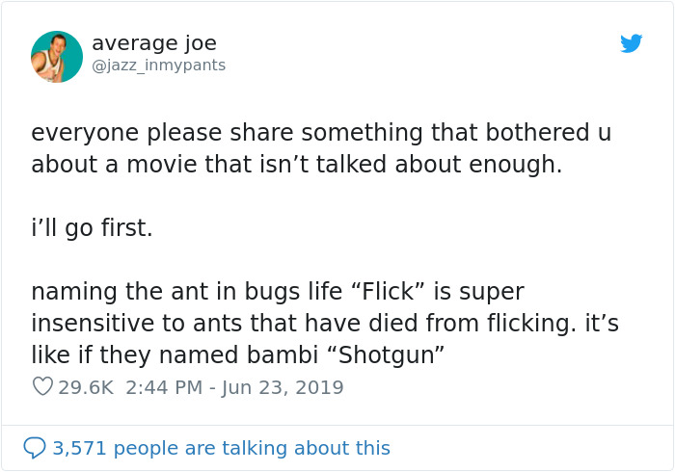
Task: Click the Jun 23, 2019 date
Action: tap(283, 387)
